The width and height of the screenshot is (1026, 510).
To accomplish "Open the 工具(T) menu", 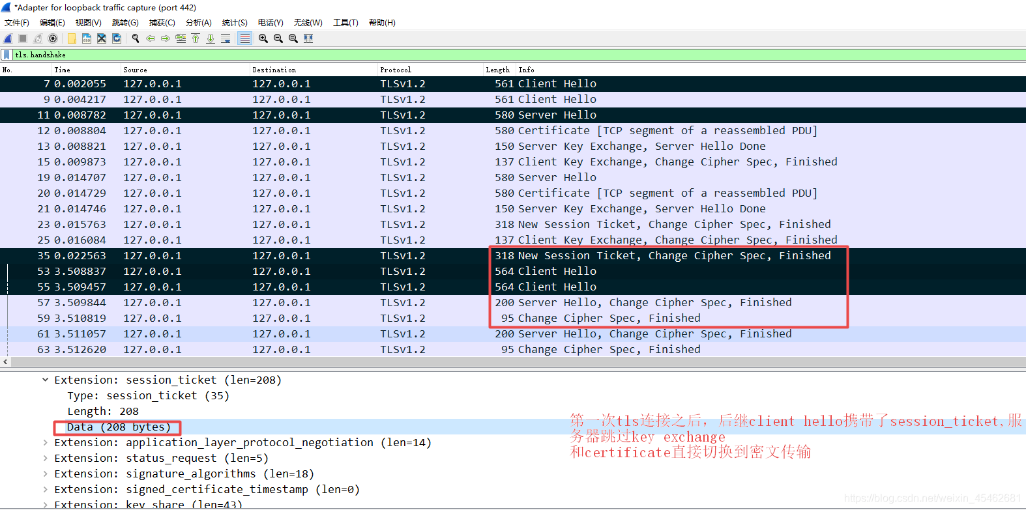I will point(345,23).
